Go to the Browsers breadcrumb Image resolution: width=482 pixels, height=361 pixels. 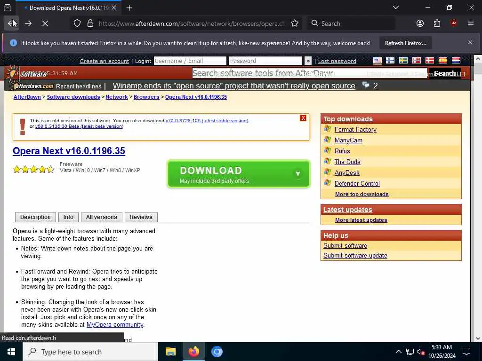pos(146,97)
